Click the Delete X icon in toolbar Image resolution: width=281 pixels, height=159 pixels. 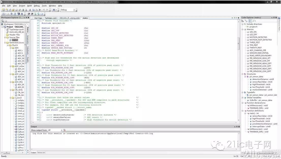click(x=40, y=10)
